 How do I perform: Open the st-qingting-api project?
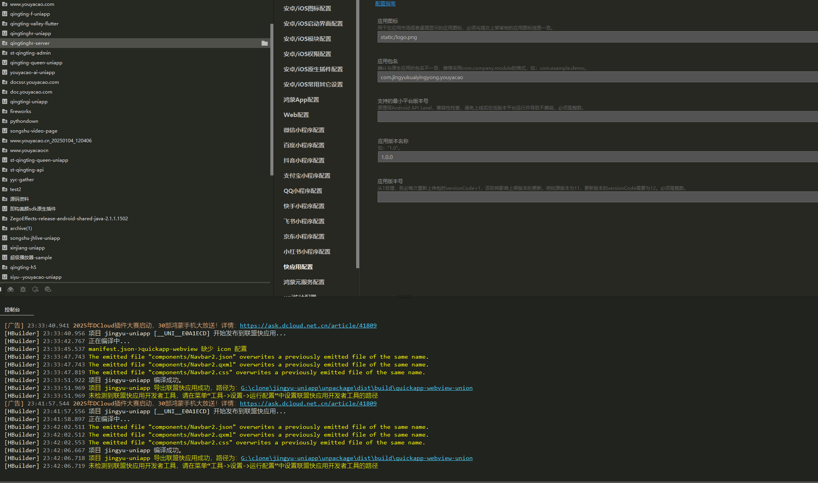click(27, 170)
